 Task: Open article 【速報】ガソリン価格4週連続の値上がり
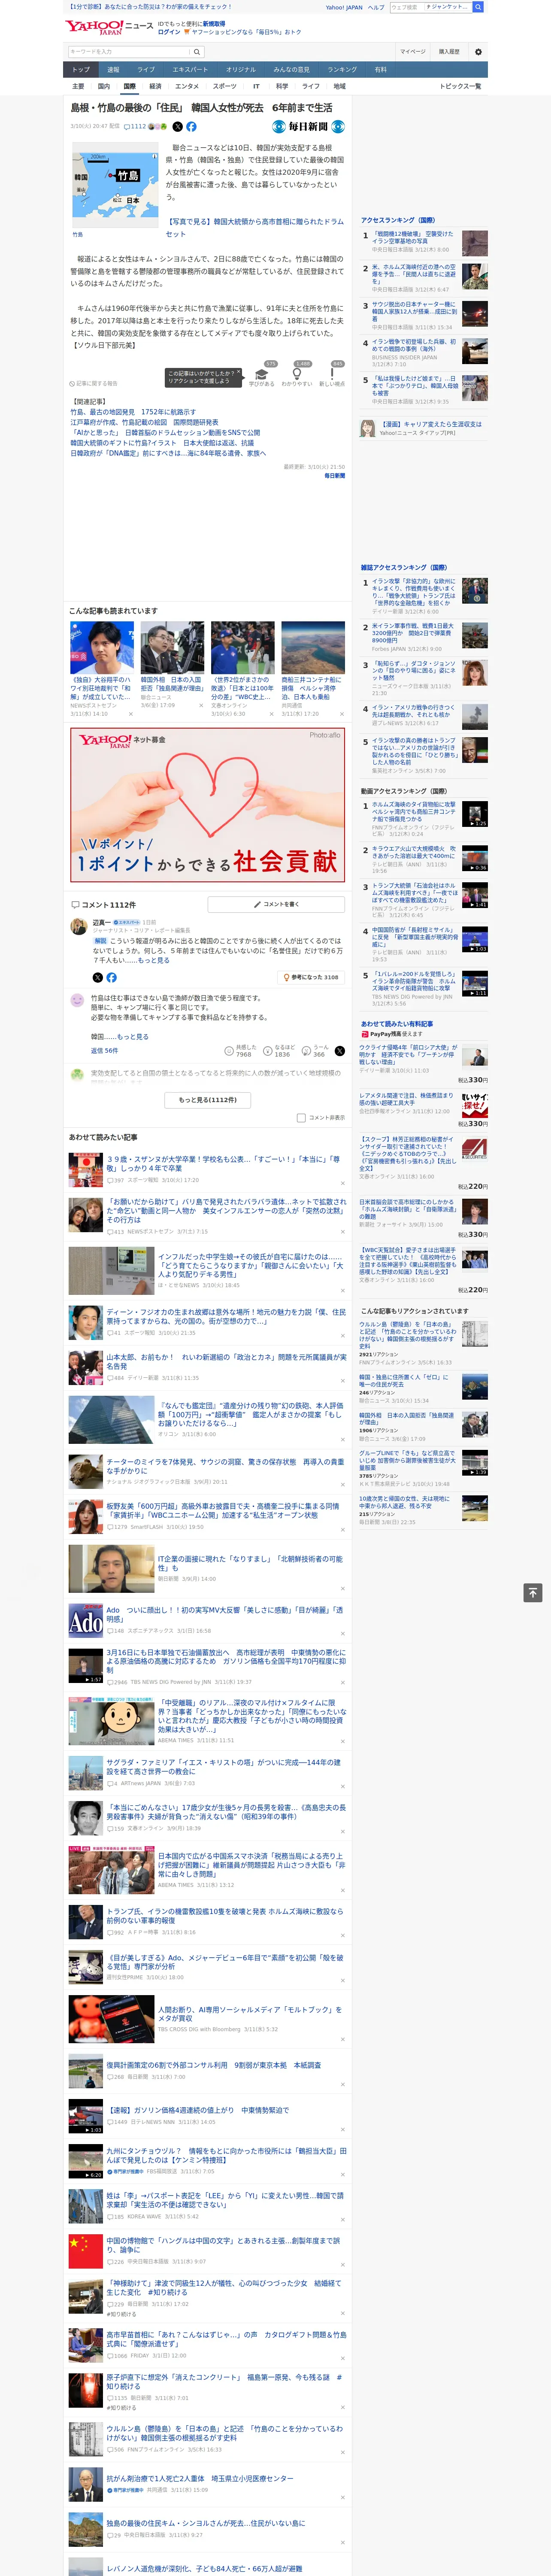coord(197,2110)
